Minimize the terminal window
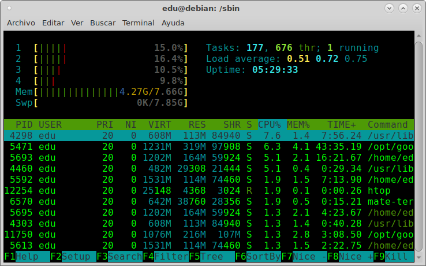The width and height of the screenshot is (426, 266). (390, 8)
